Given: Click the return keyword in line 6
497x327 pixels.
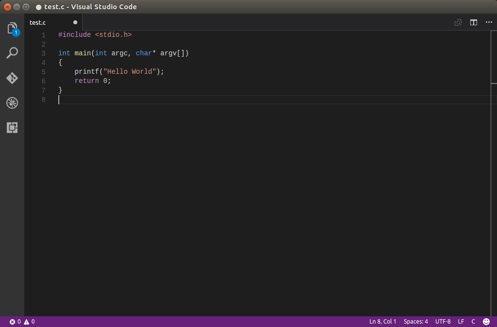Looking at the screenshot, I should pos(86,81).
